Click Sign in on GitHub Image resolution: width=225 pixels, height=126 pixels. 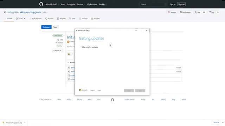(x=172, y=4)
